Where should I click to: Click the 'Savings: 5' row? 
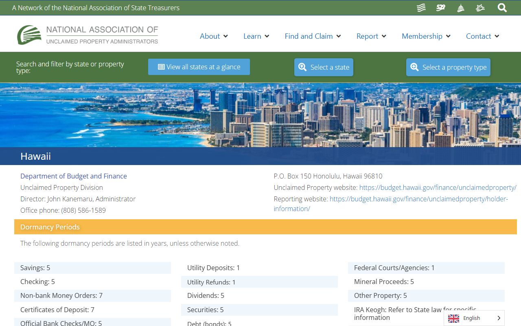[x=92, y=268]
